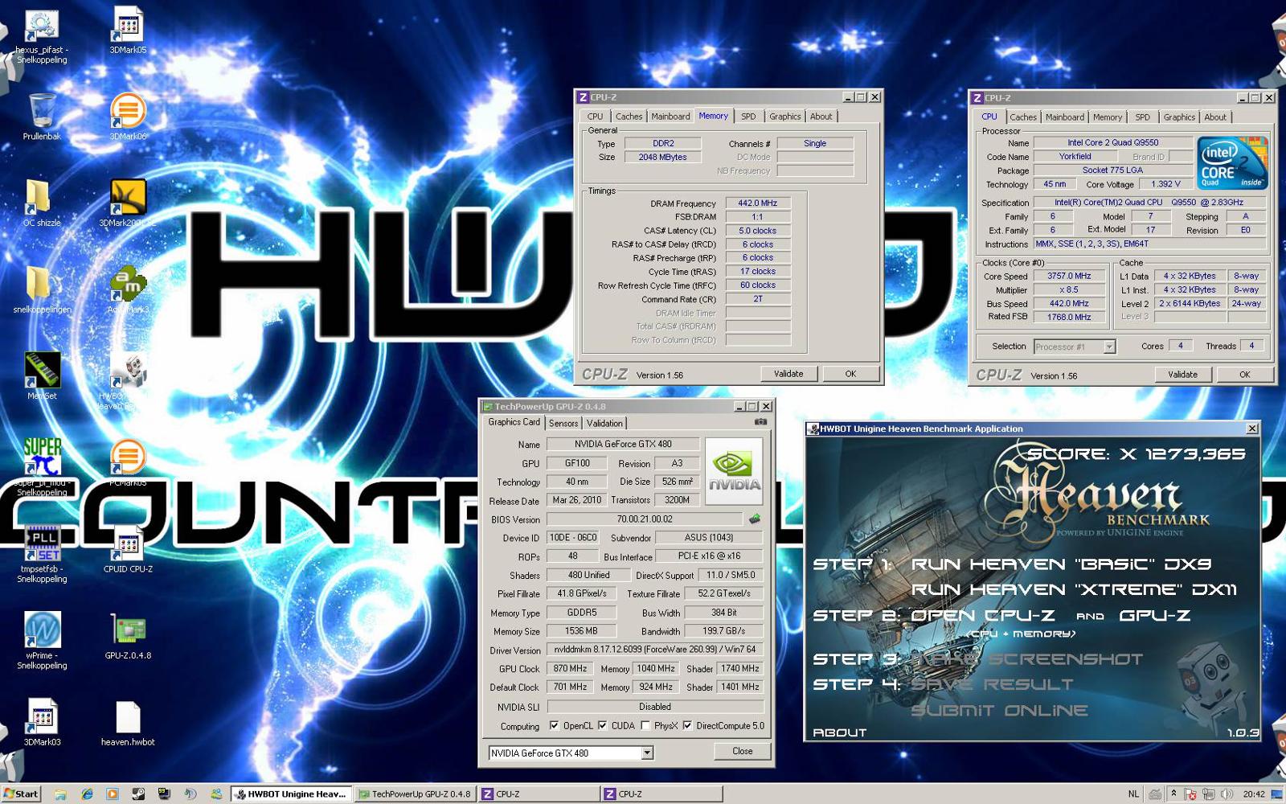Click the NL language indicator on taskbar
This screenshot has height=804, width=1286.
click(1133, 794)
